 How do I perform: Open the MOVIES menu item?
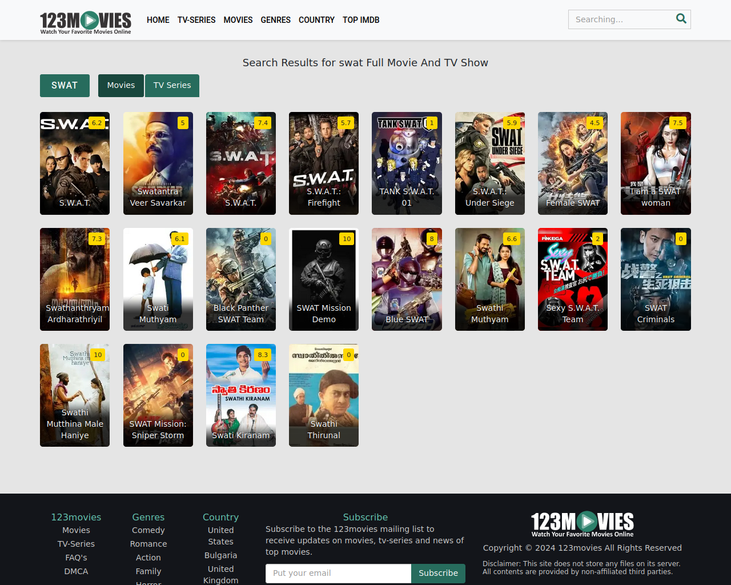pos(238,20)
